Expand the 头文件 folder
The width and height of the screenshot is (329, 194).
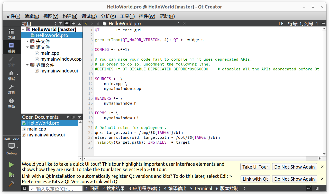28,41
